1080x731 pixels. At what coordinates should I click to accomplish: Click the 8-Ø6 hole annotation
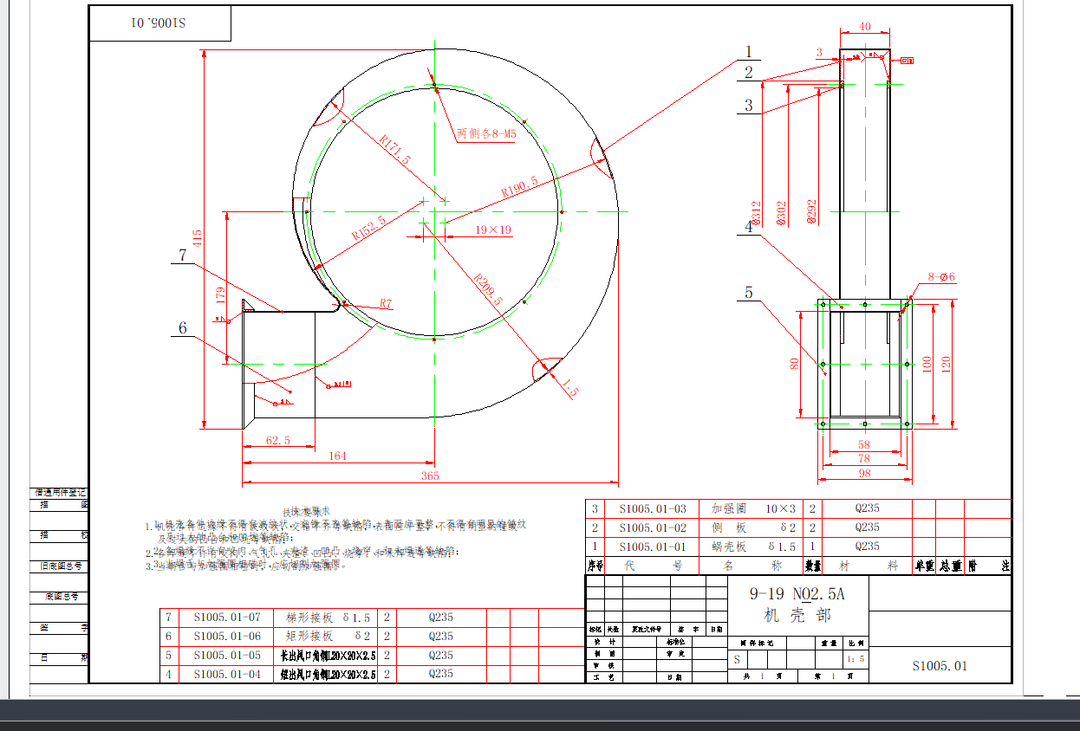click(941, 277)
